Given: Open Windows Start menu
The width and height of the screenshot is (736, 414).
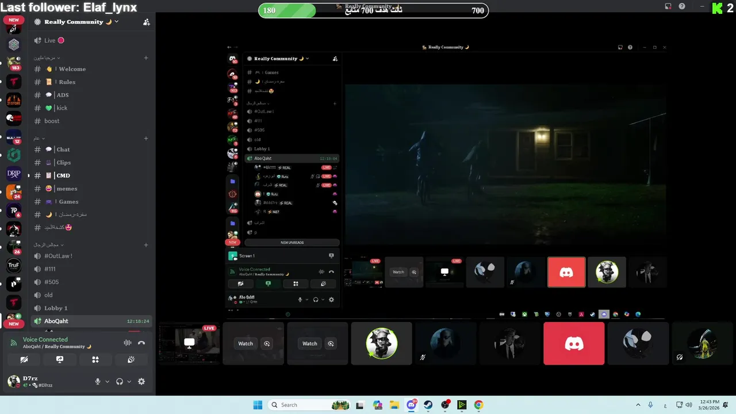Looking at the screenshot, I should [x=258, y=405].
